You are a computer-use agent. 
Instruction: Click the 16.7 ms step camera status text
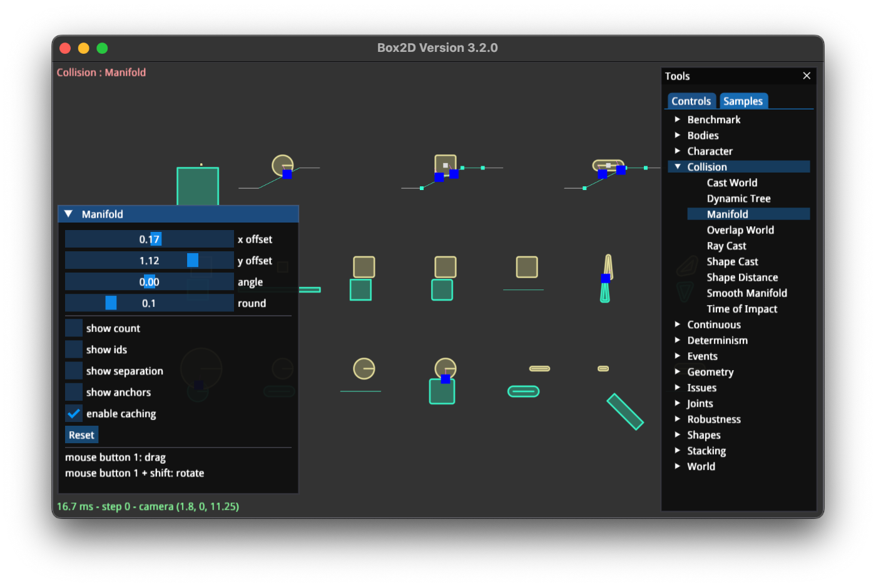pyautogui.click(x=148, y=506)
